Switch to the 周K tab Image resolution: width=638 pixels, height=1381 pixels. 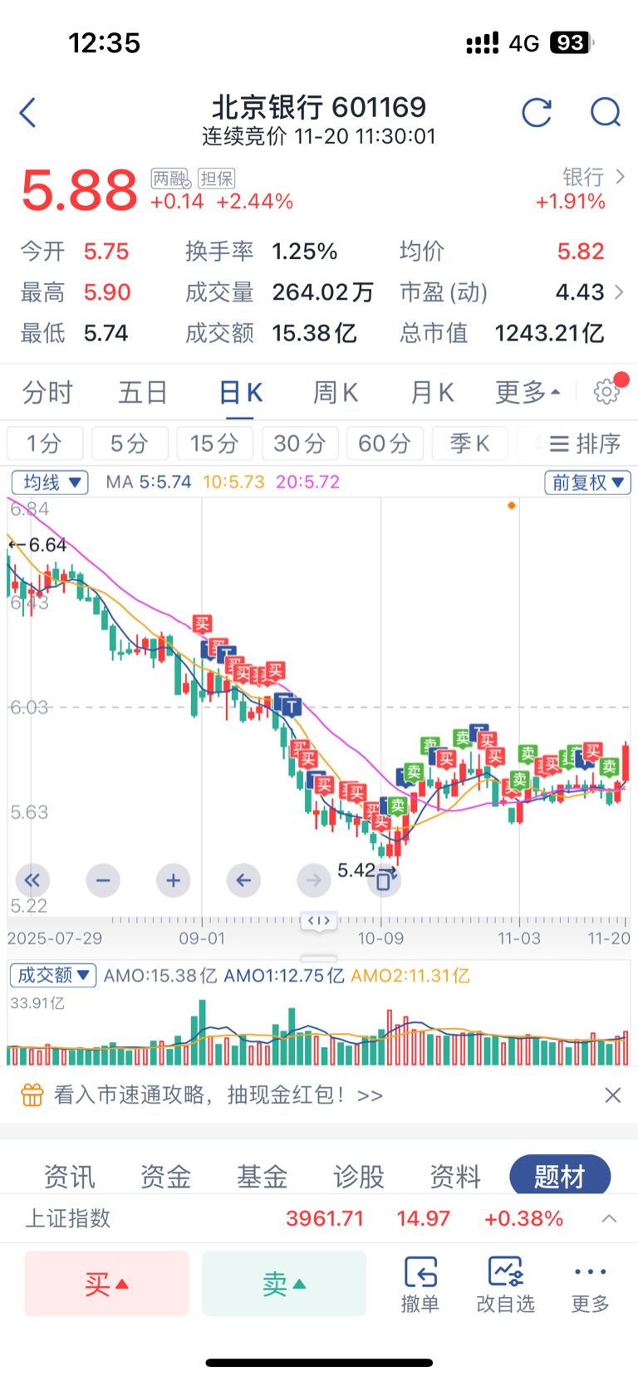[335, 392]
